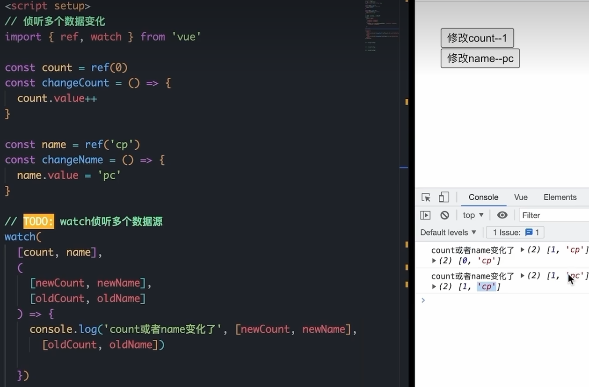589x387 pixels.
Task: Expand the (2) [0, 'cp'] old values array
Action: click(x=434, y=261)
